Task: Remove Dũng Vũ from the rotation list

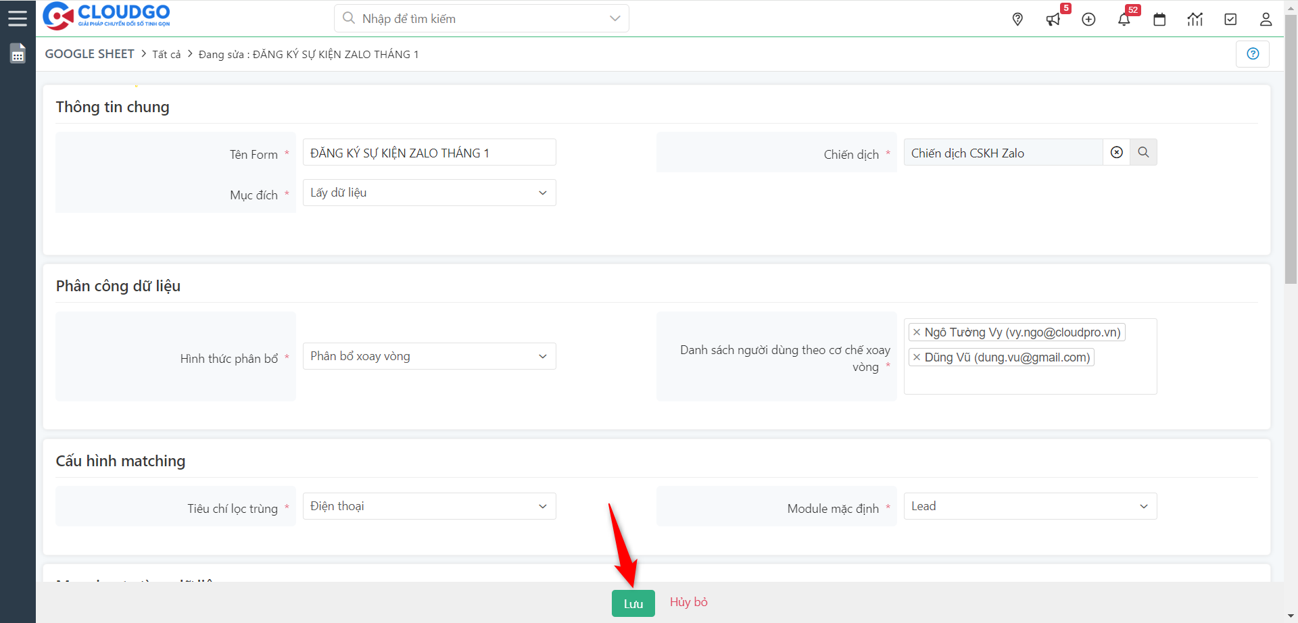Action: (917, 357)
